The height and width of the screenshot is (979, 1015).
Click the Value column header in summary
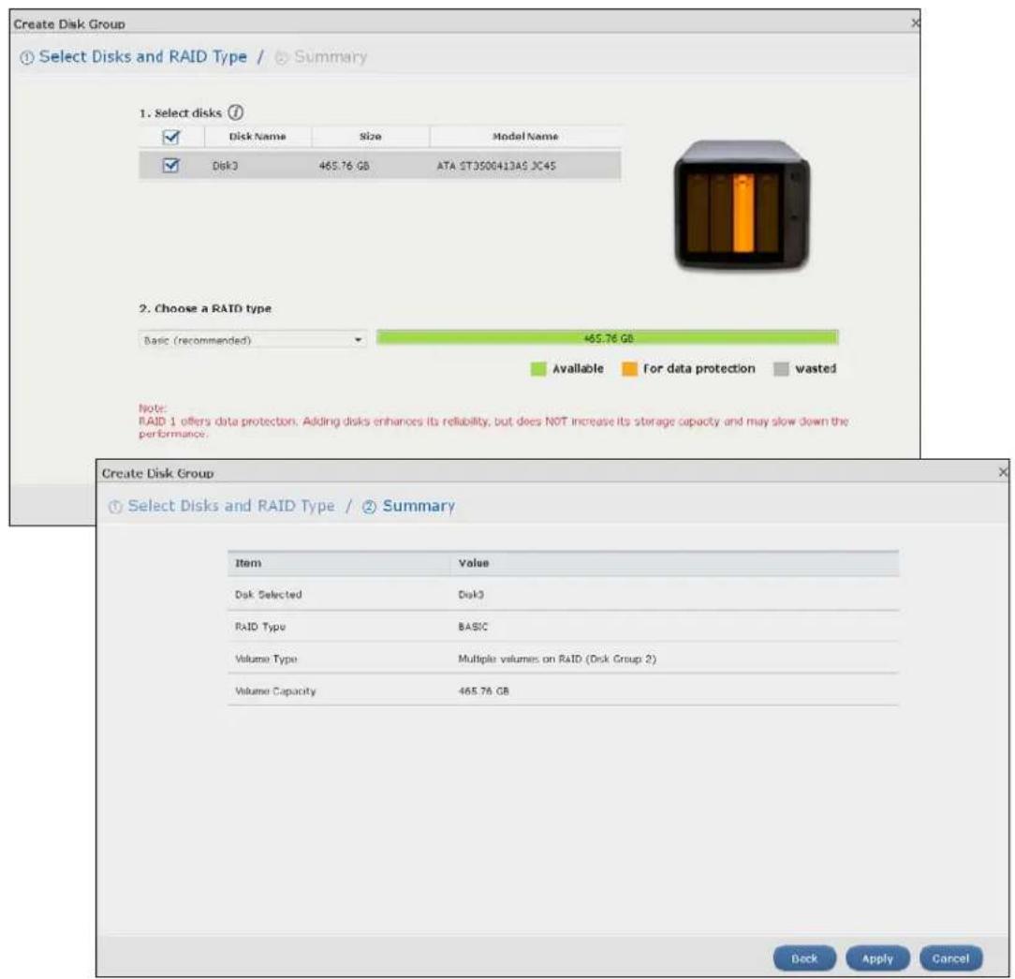[474, 563]
